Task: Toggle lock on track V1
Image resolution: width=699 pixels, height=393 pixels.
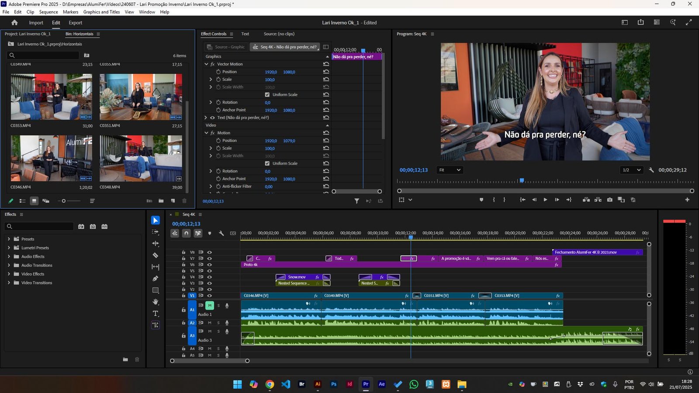Action: point(184,296)
